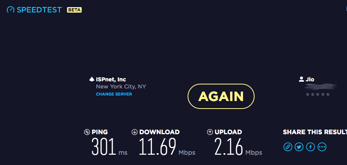Rate the provider with the third star
The width and height of the screenshot is (347, 165).
318,95
